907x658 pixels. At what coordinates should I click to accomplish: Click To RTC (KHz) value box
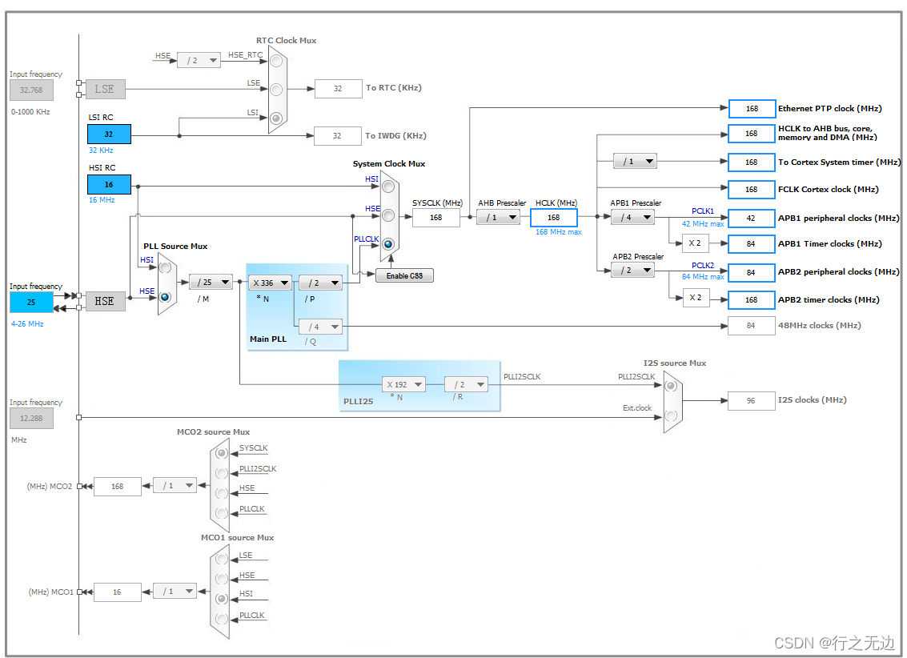[339, 89]
